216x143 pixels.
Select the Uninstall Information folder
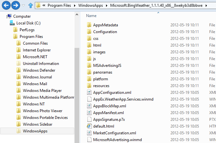[x=41, y=63]
